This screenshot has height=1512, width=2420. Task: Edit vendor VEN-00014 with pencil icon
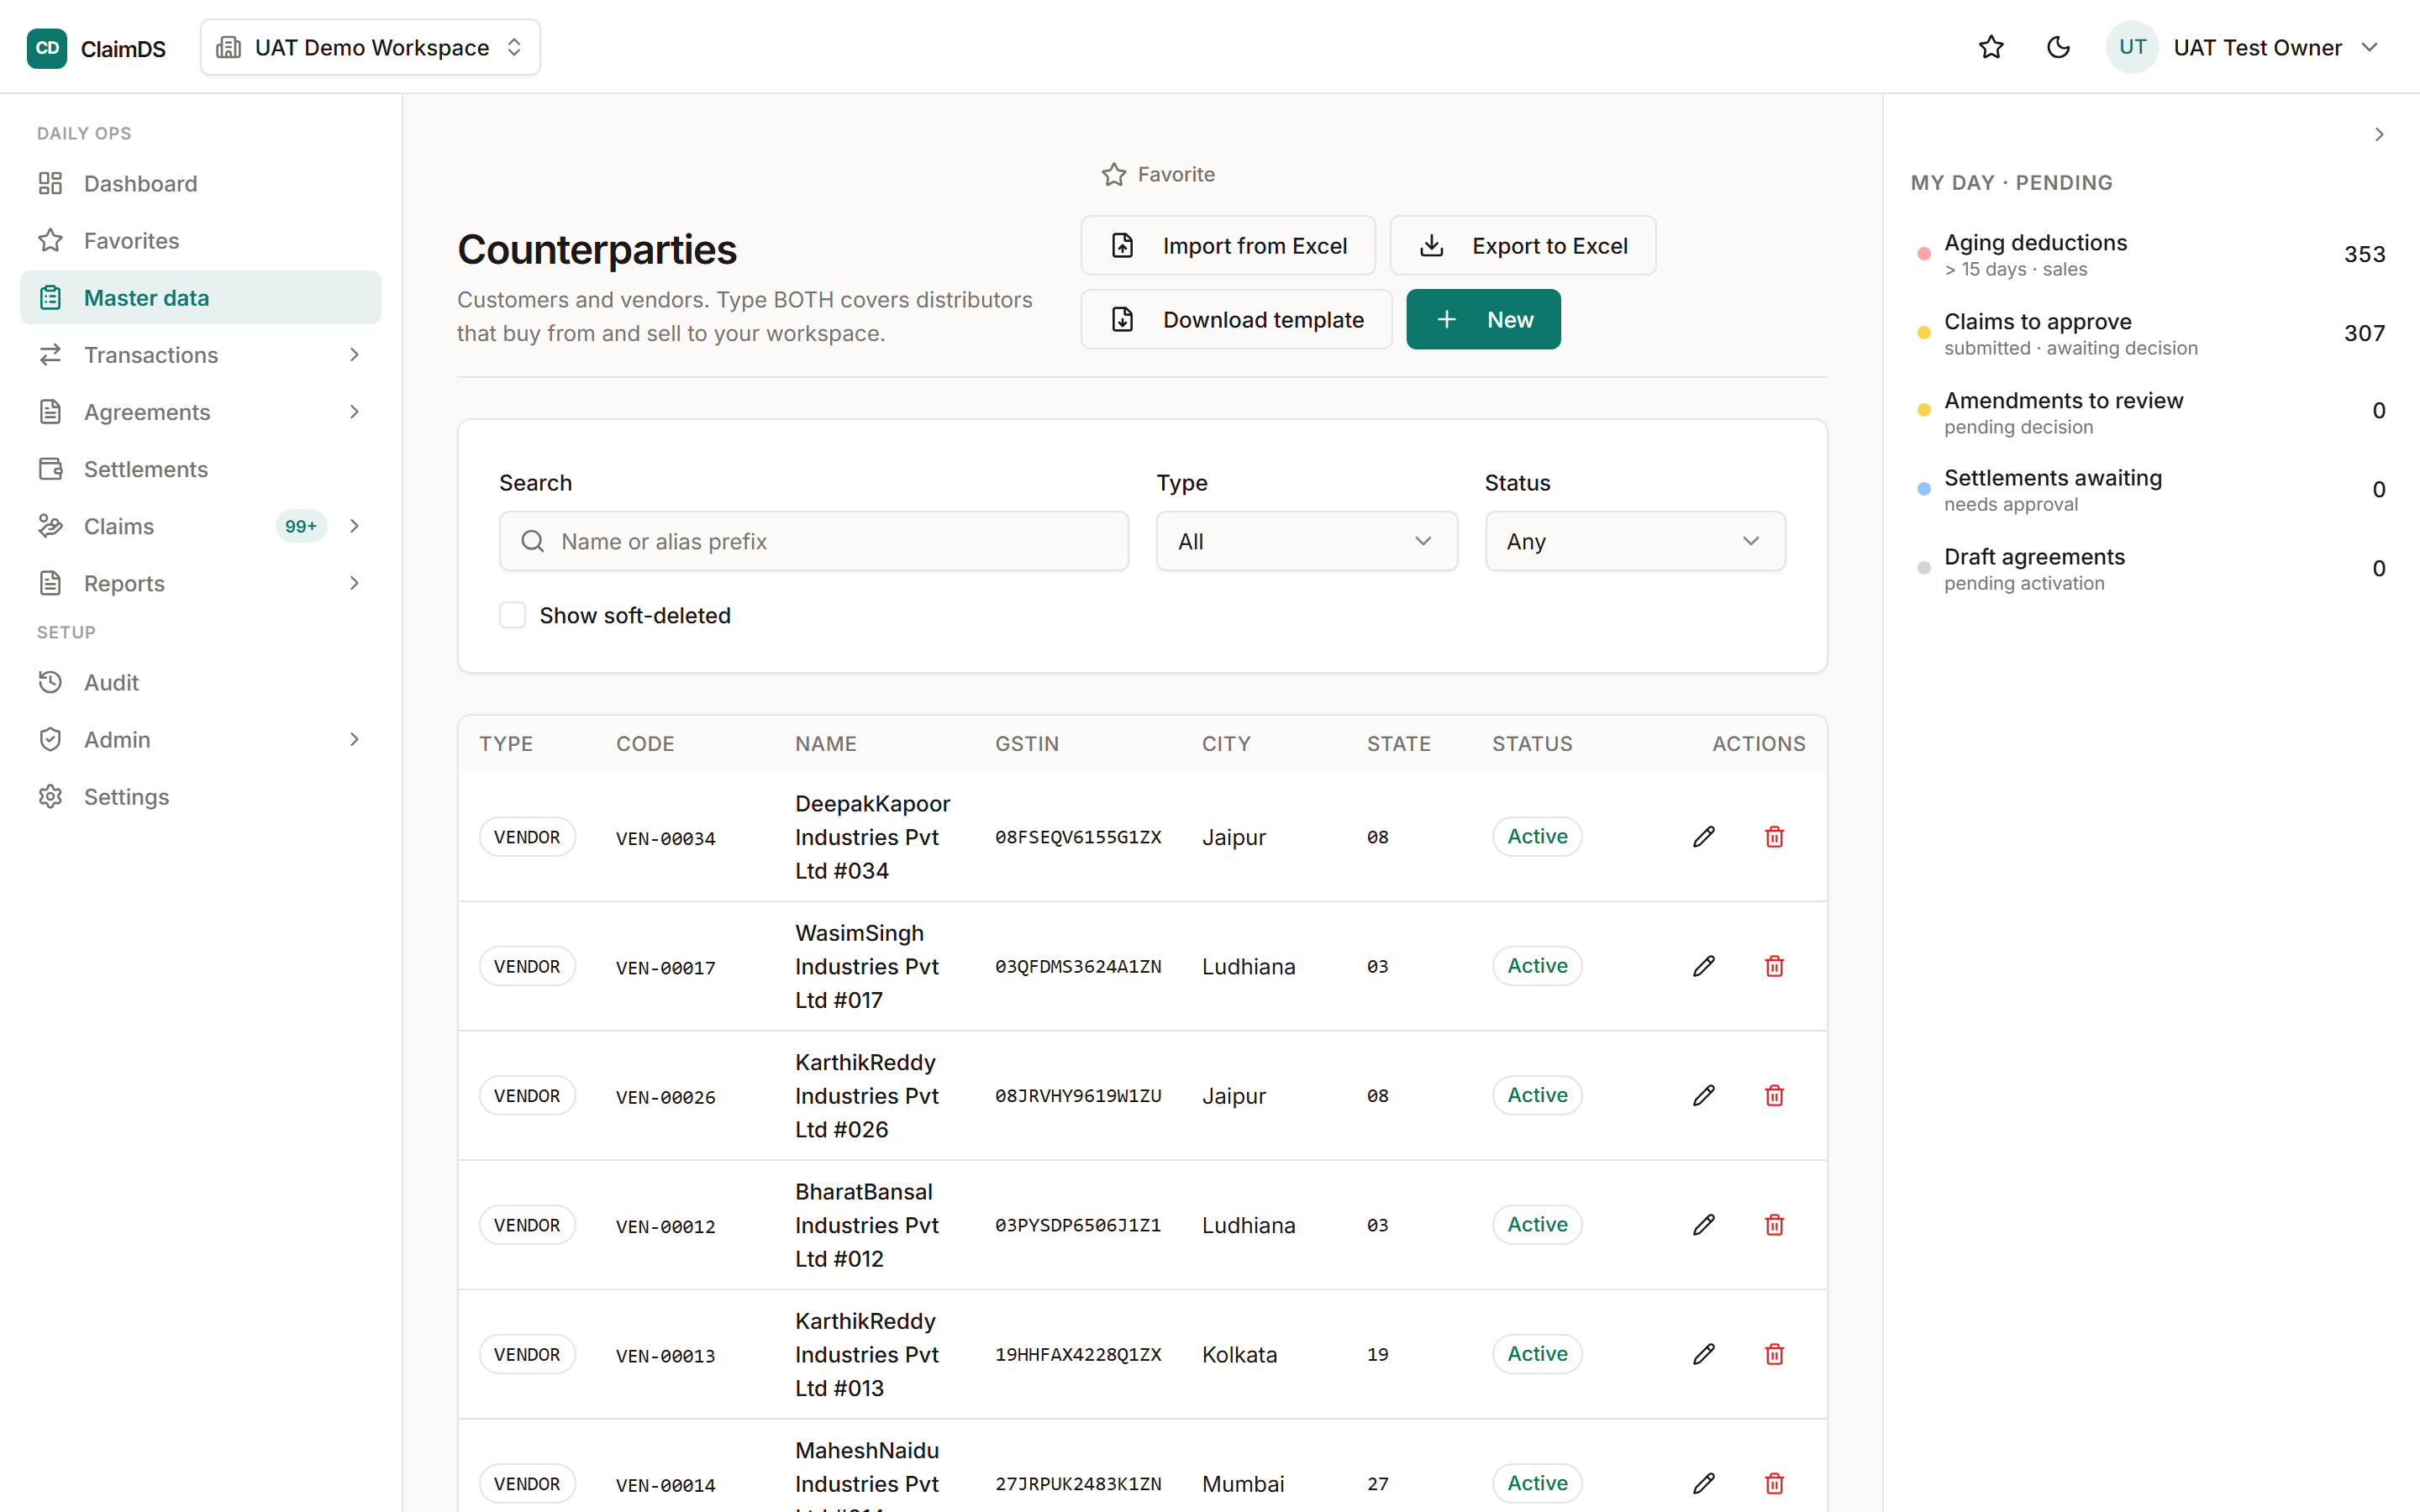click(x=1704, y=1484)
